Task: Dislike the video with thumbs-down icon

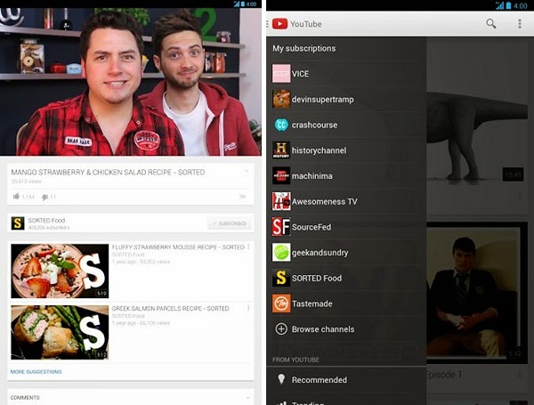Action: tap(44, 197)
